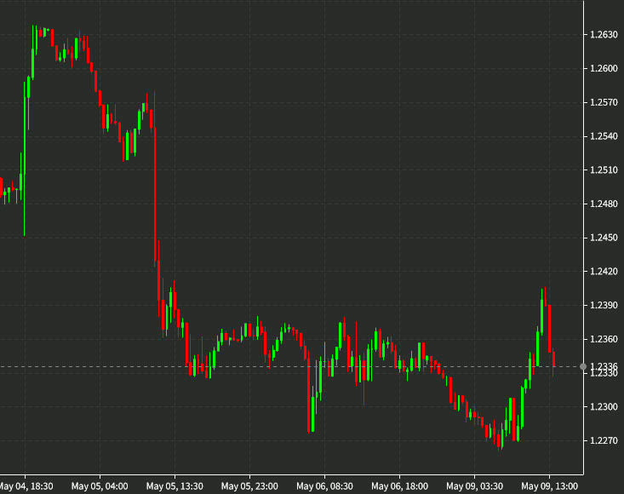
Task: Click the 1.2630 price axis label
Action: (604, 35)
